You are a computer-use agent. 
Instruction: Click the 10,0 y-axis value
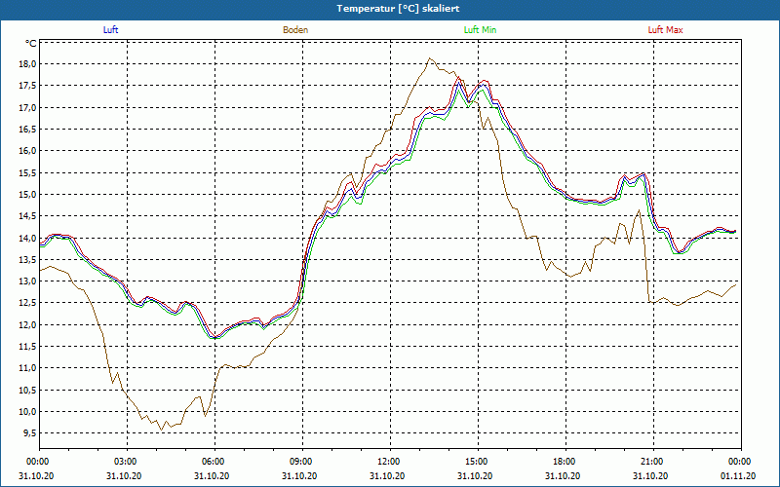click(28, 411)
